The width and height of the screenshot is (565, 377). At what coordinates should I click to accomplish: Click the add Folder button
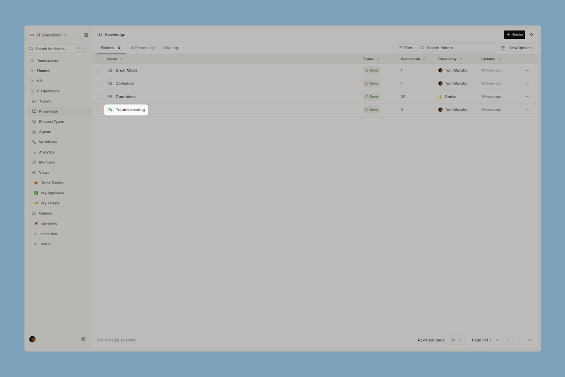(514, 35)
